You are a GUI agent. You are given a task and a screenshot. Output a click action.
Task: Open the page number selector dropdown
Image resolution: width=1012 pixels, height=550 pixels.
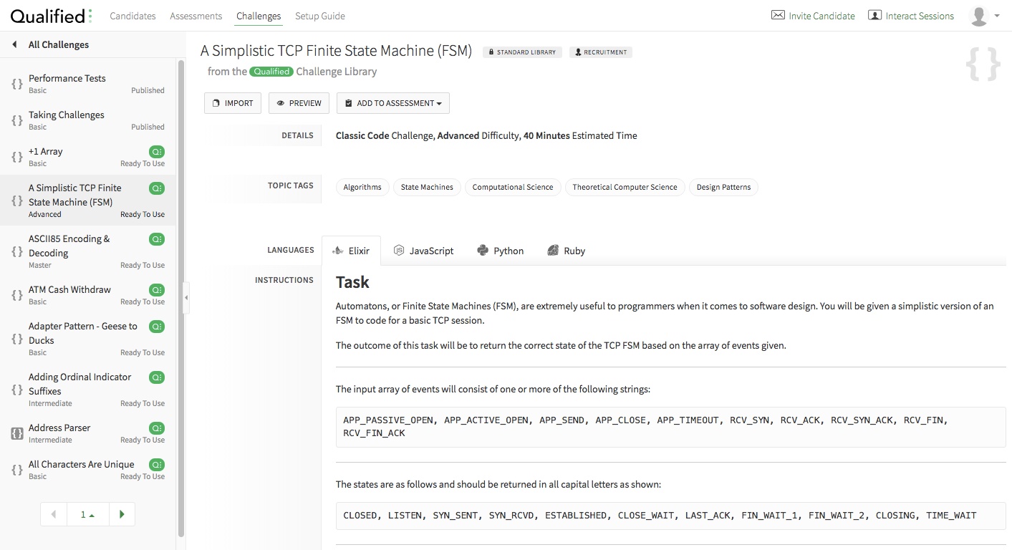[x=87, y=514]
